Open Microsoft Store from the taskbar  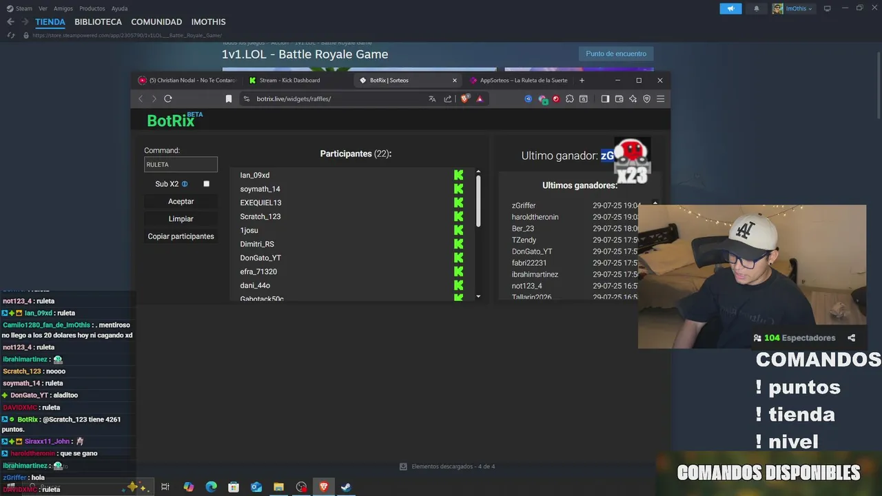[x=234, y=487]
